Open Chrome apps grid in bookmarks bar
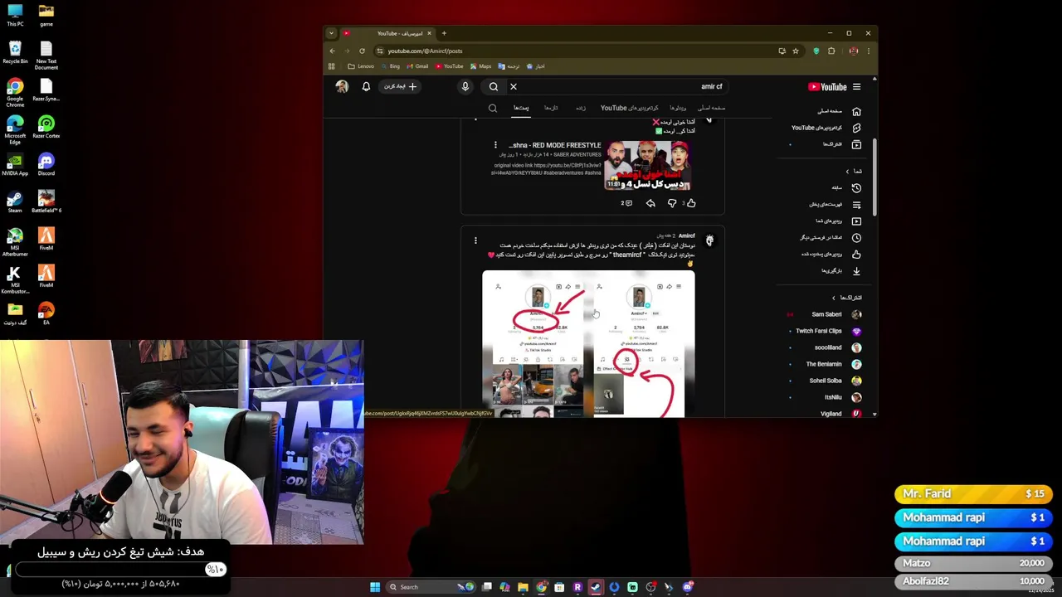This screenshot has width=1062, height=597. point(331,66)
